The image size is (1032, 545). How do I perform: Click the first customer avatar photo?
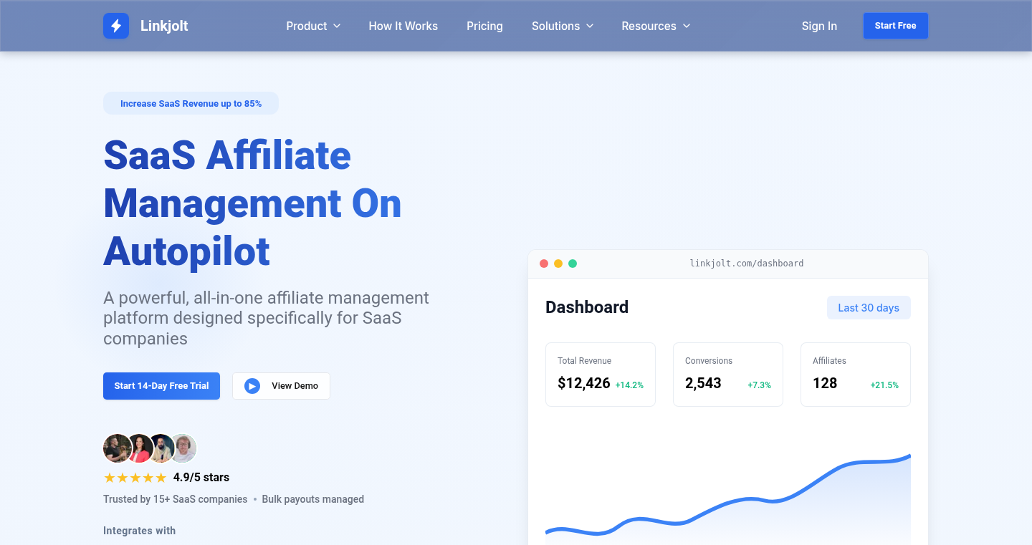(118, 448)
